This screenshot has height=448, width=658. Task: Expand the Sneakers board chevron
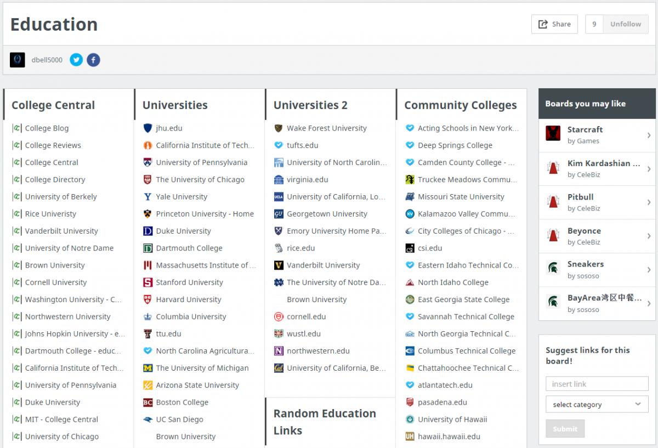pos(649,270)
